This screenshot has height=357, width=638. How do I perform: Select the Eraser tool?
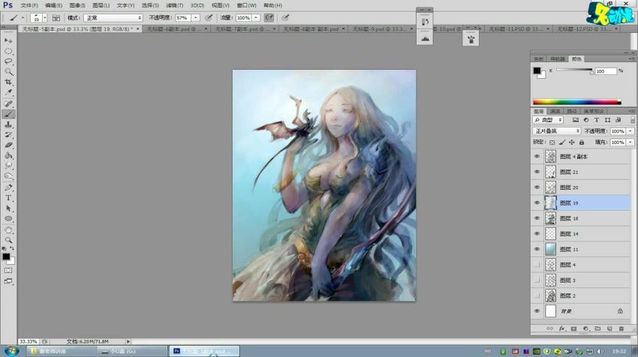pos(8,145)
